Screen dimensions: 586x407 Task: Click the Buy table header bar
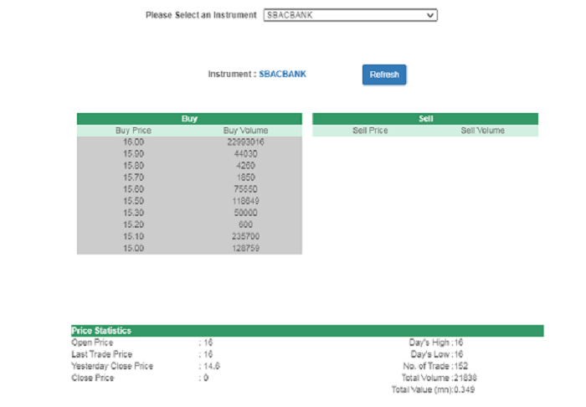[x=189, y=119]
